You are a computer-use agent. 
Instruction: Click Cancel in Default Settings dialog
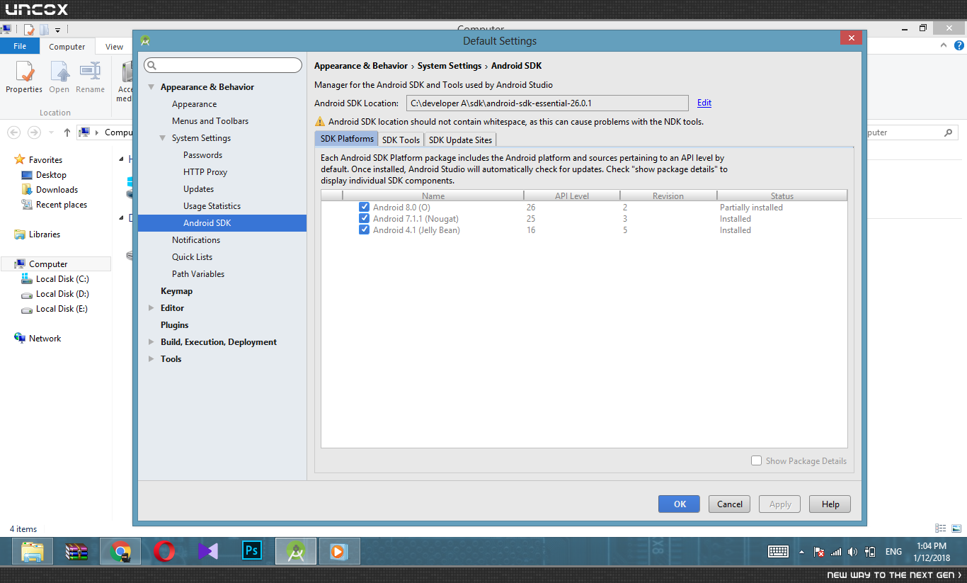pos(730,504)
